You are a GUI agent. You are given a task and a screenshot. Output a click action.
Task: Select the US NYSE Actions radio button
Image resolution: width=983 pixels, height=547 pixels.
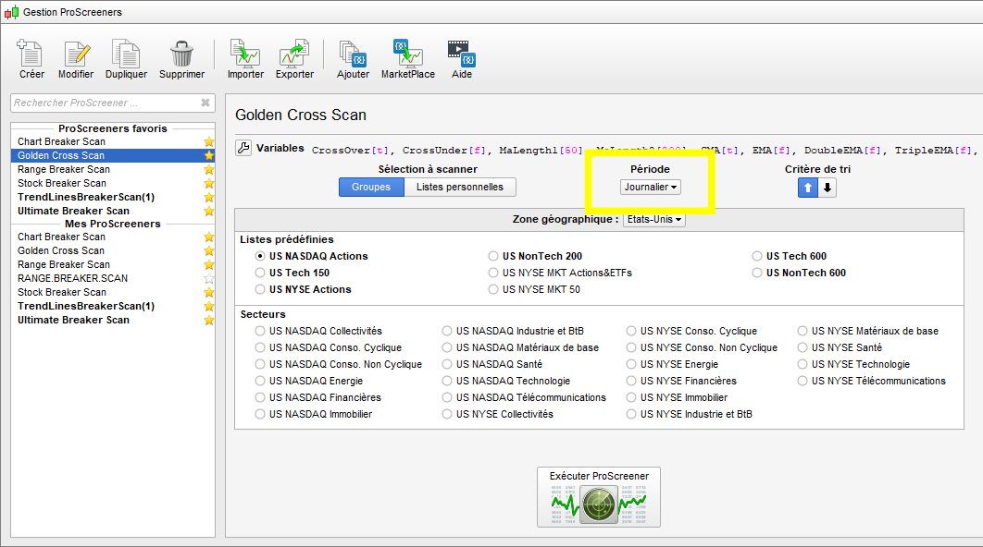coord(258,288)
